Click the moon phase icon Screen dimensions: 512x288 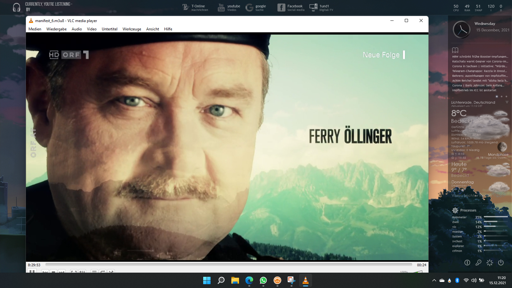click(502, 147)
